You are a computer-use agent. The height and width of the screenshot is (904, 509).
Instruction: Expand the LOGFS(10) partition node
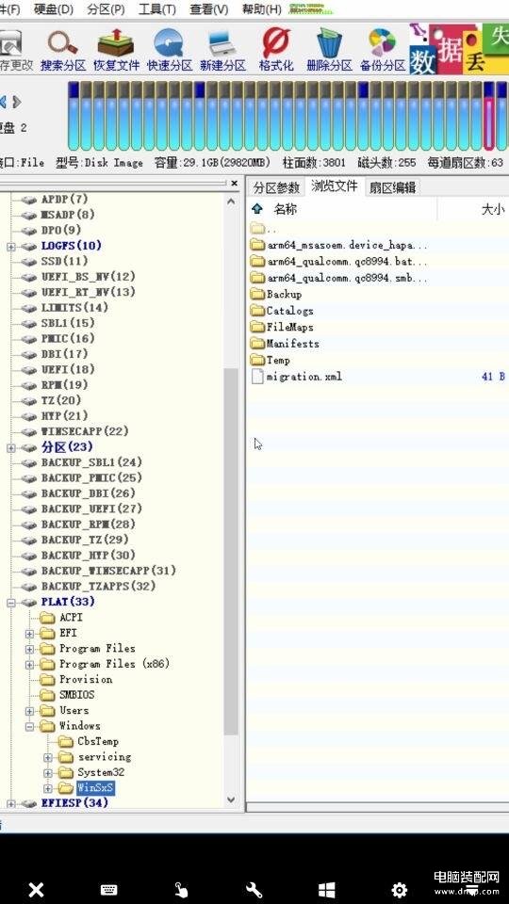coord(11,246)
